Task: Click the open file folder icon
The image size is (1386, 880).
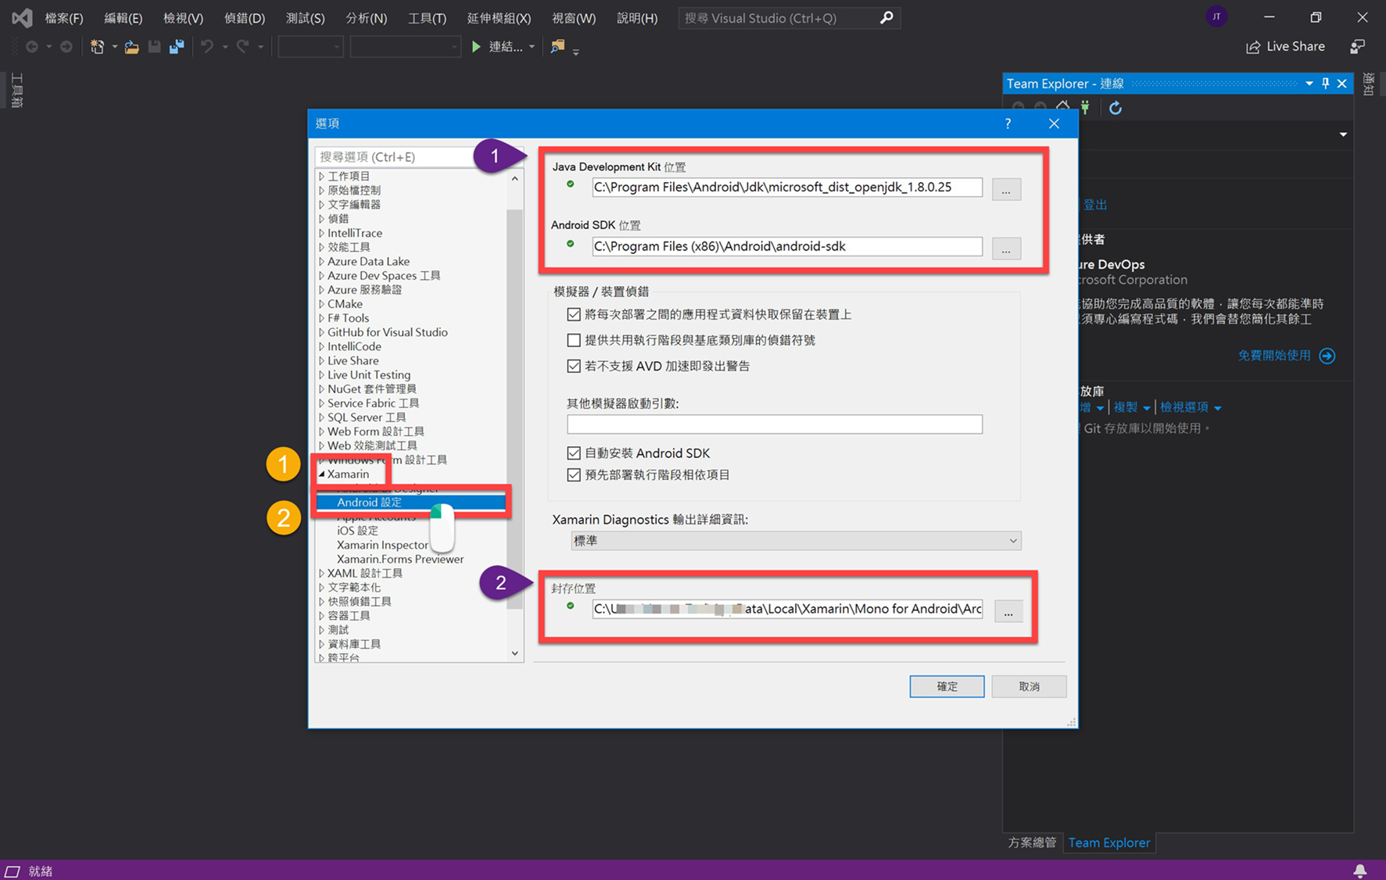Action: point(132,47)
